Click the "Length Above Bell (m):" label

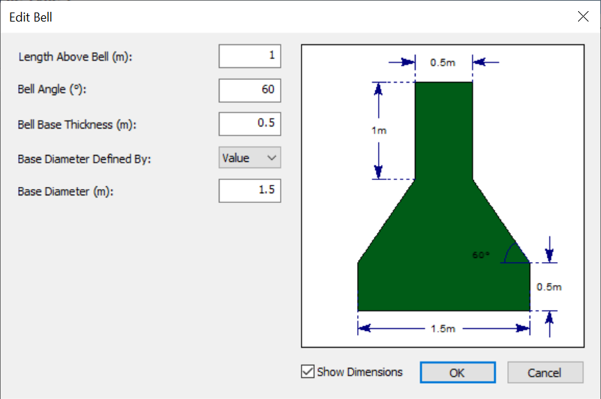75,57
